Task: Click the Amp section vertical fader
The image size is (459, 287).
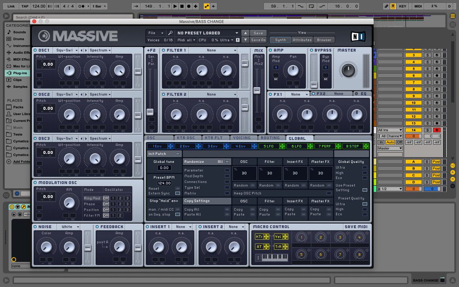Action: pyautogui.click(x=314, y=85)
